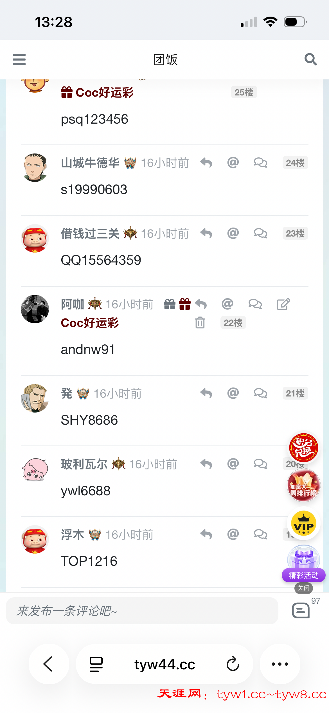Image resolution: width=329 pixels, height=713 pixels.
Task: Tap the tyw44.cc address bar
Action: [164, 664]
